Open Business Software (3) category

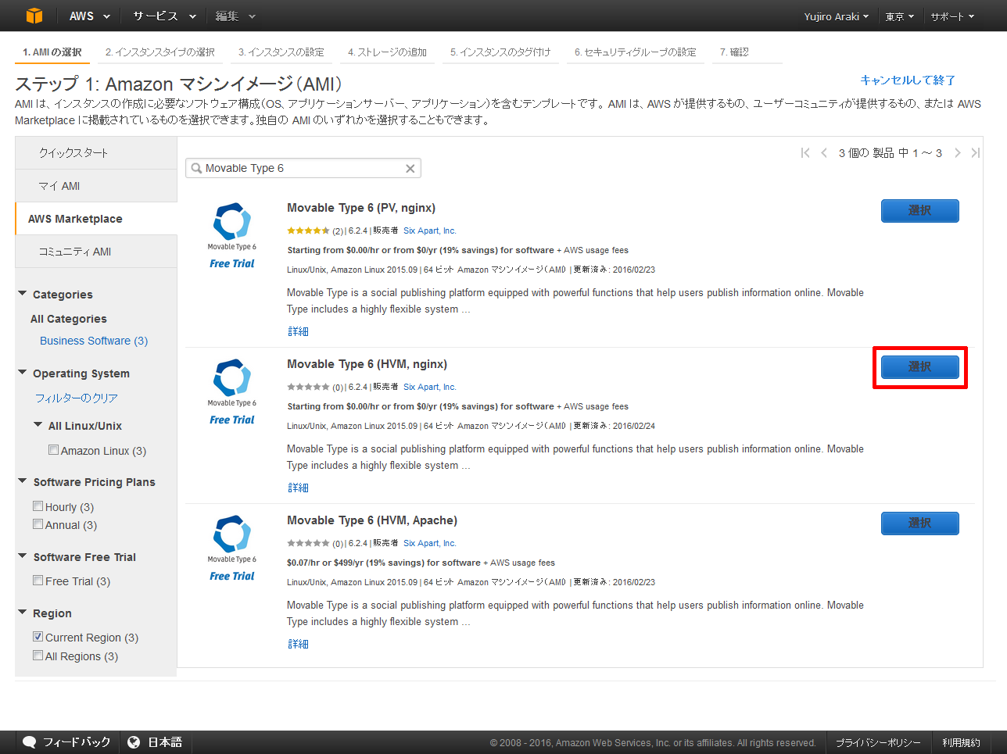pos(94,341)
